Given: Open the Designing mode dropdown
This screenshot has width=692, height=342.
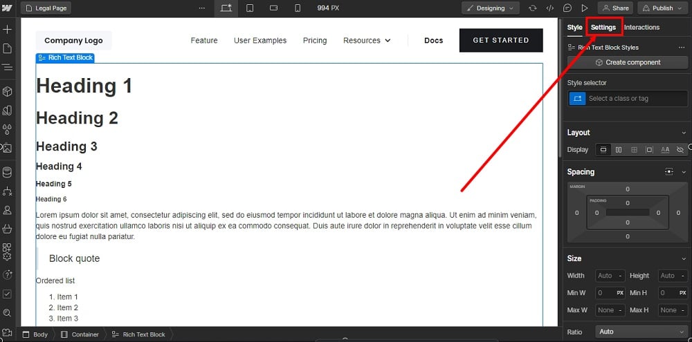Looking at the screenshot, I should [x=491, y=8].
